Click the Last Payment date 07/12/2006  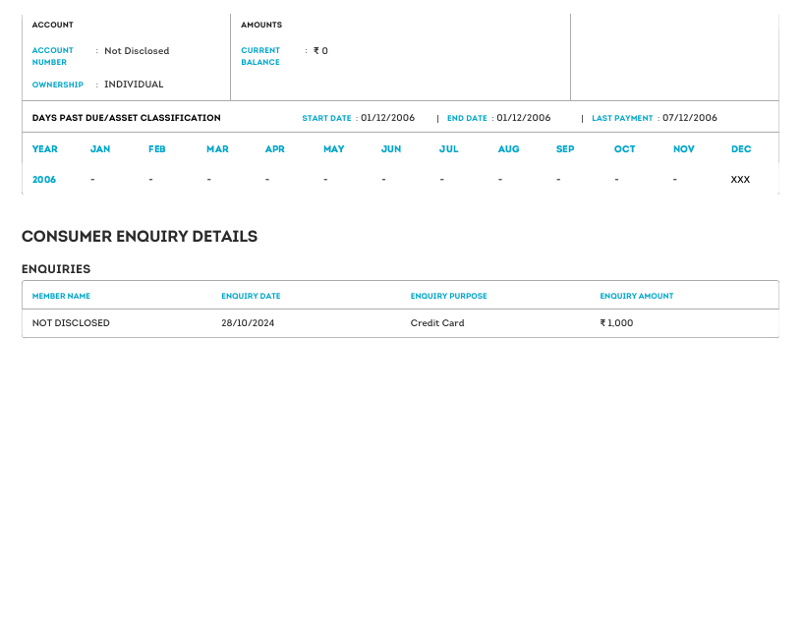[x=689, y=118]
